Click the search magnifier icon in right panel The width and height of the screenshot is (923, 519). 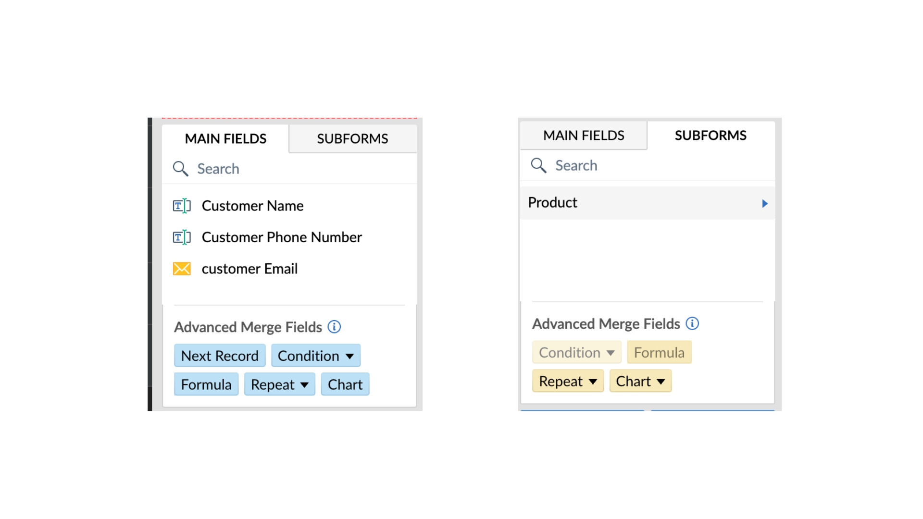(x=538, y=165)
